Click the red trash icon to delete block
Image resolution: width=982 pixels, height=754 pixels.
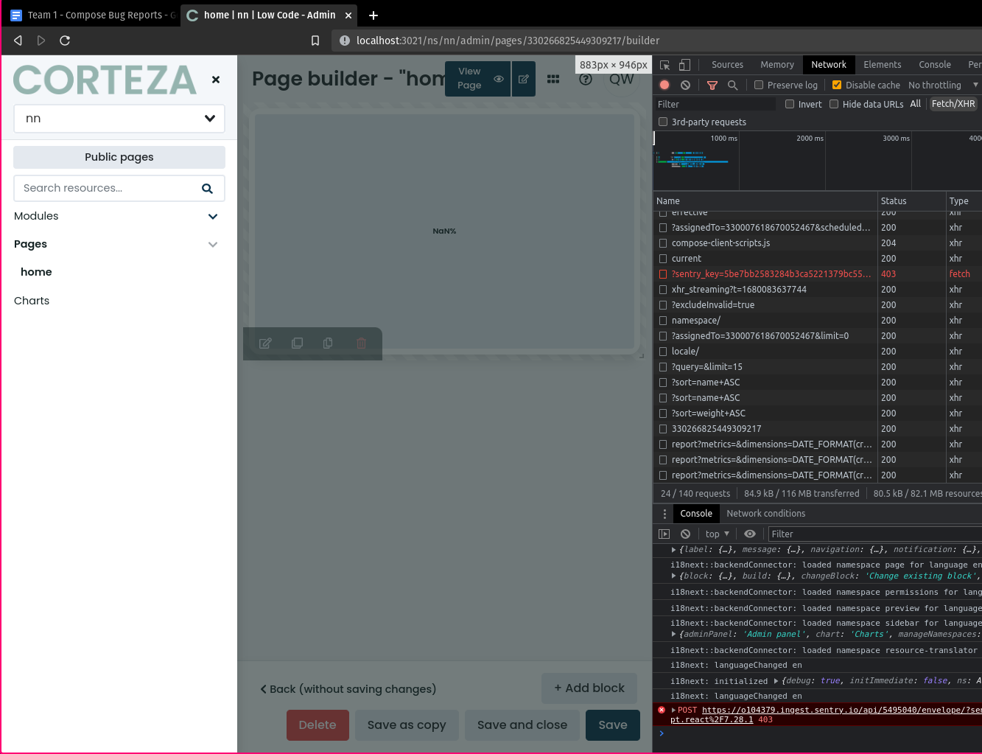click(x=361, y=343)
